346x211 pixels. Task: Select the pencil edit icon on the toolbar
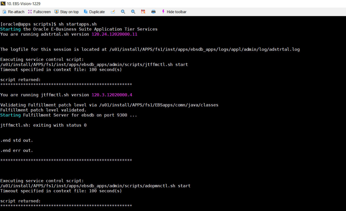click(x=113, y=12)
